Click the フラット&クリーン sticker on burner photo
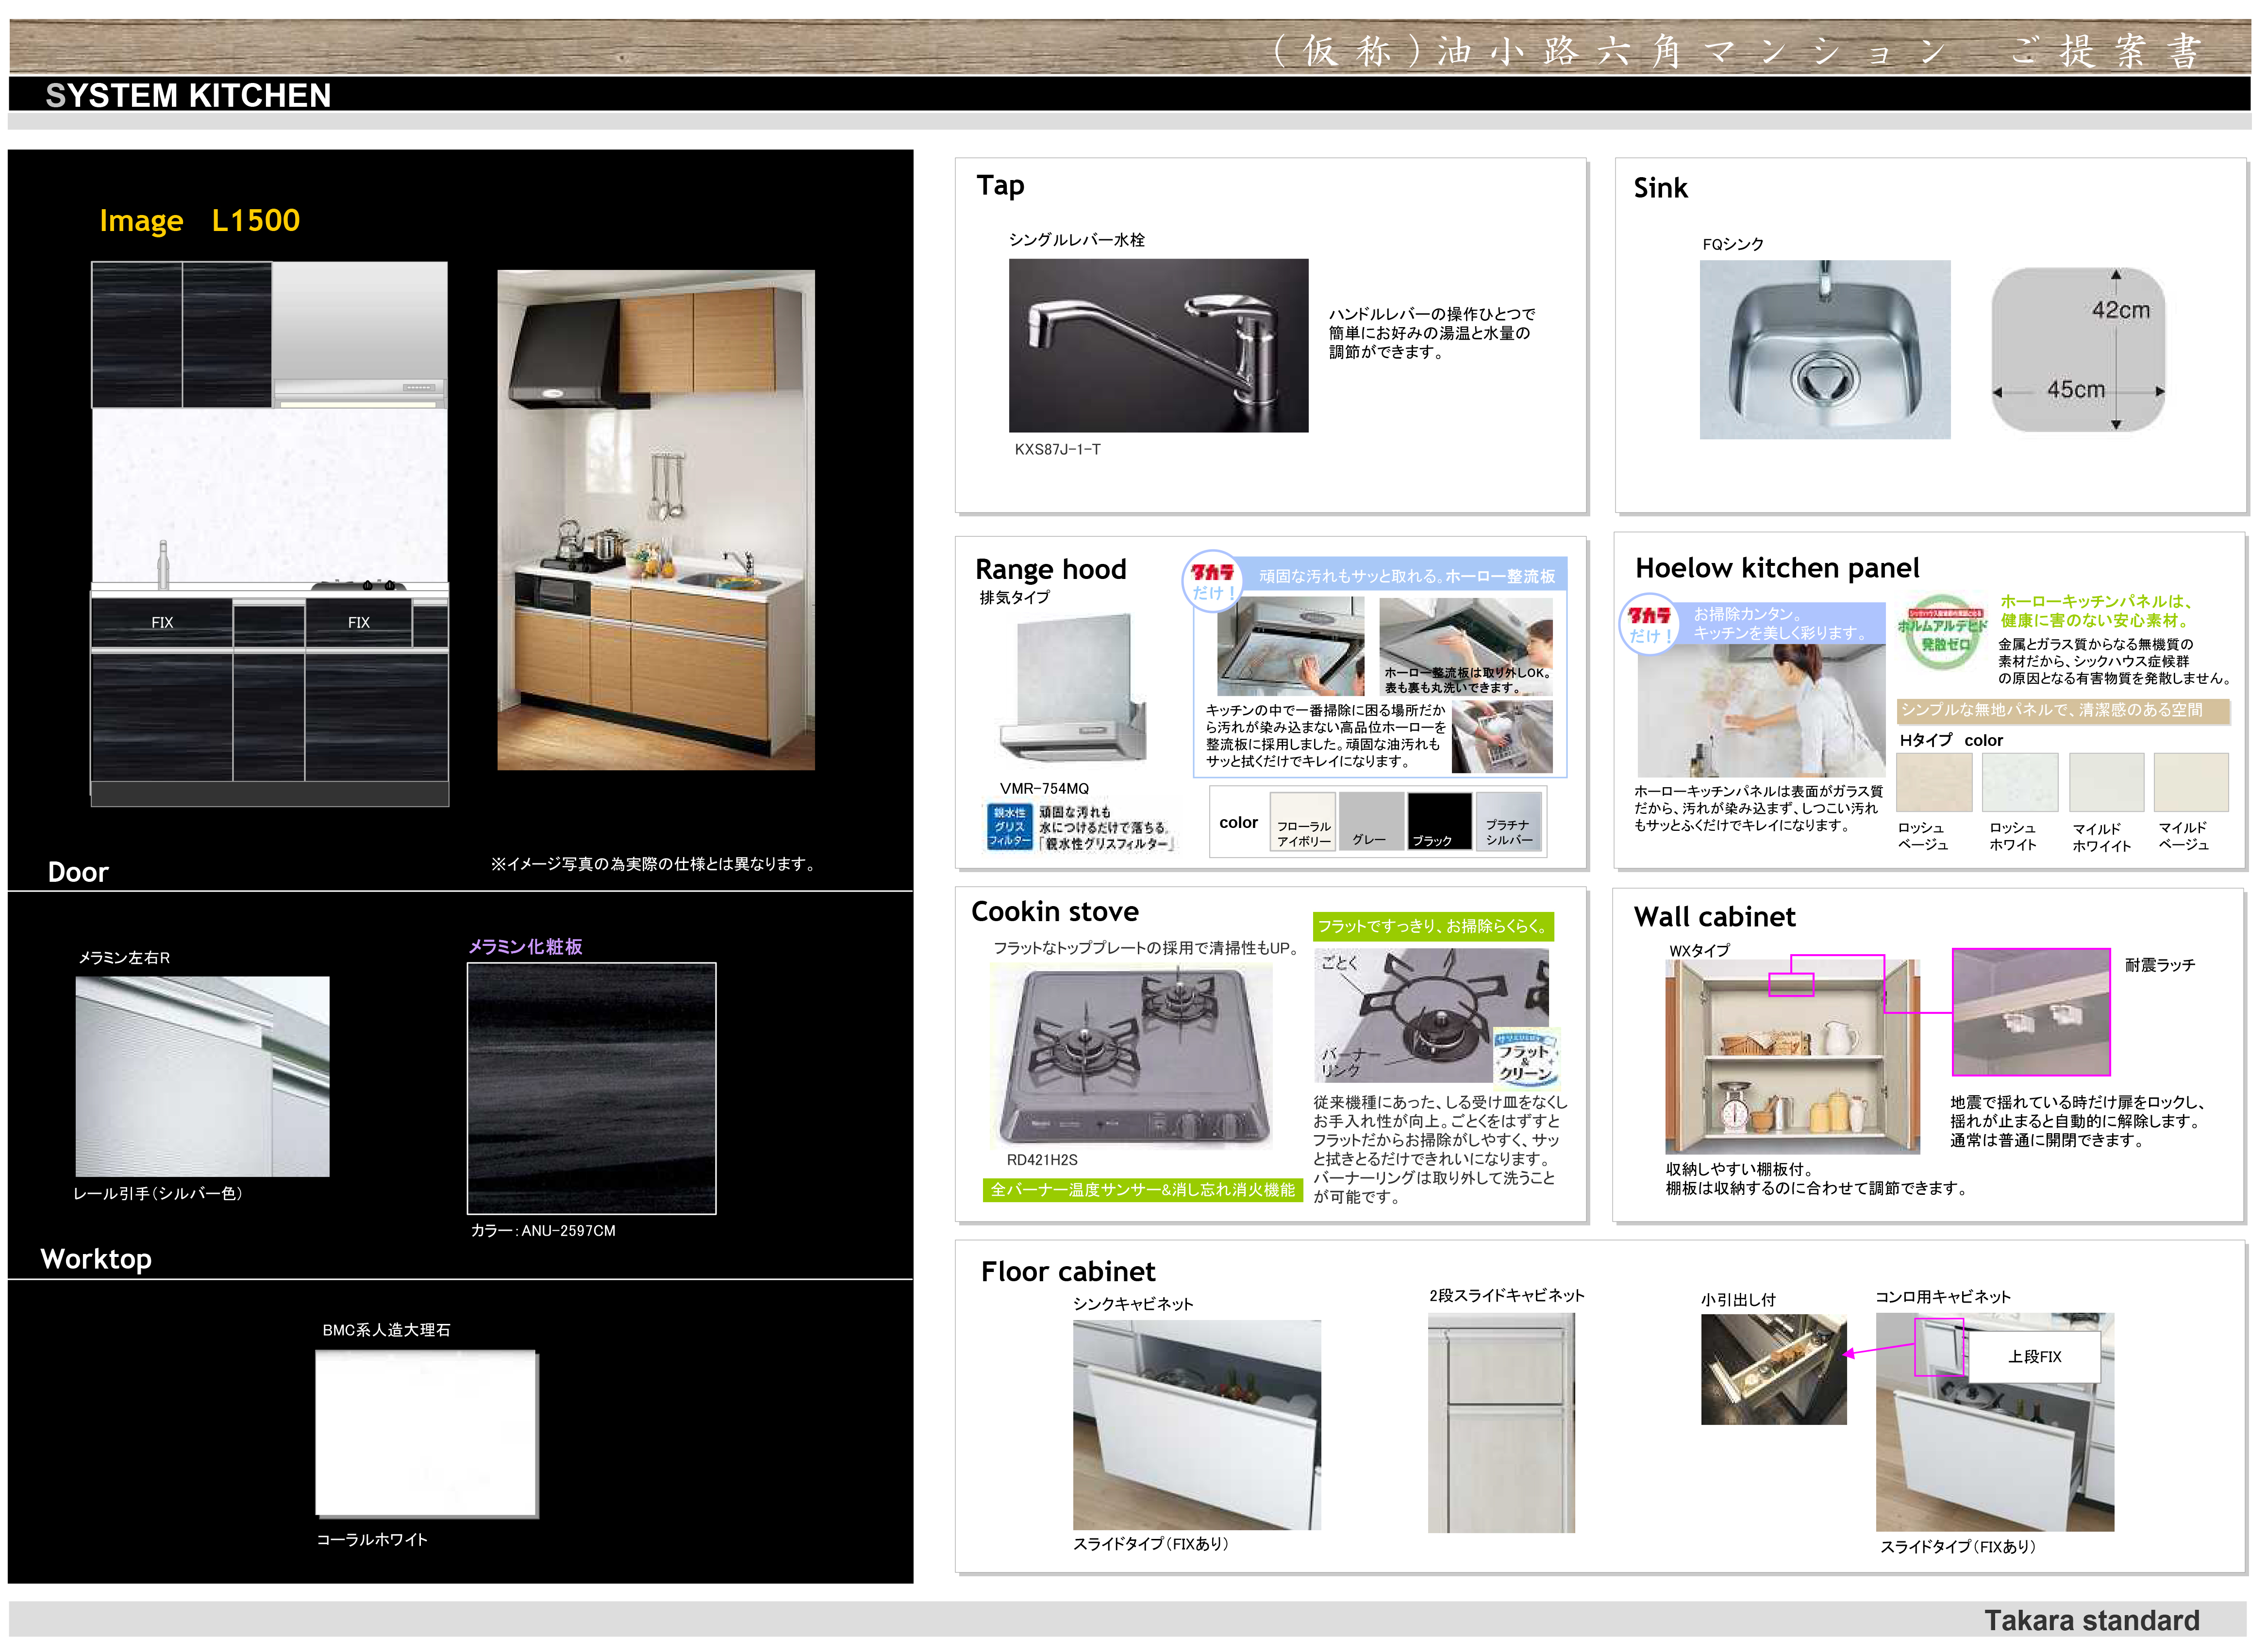The image size is (2266, 1652). [1525, 1059]
